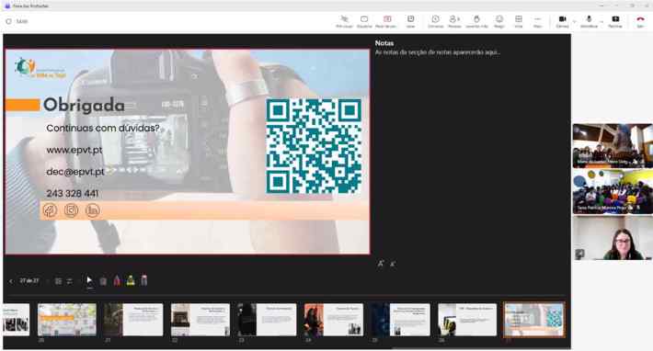Click the Continuas com dúvidas? text
The image size is (653, 351).
(x=103, y=128)
